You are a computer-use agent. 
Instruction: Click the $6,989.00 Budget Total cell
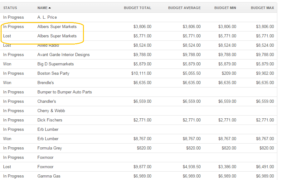click(x=142, y=176)
